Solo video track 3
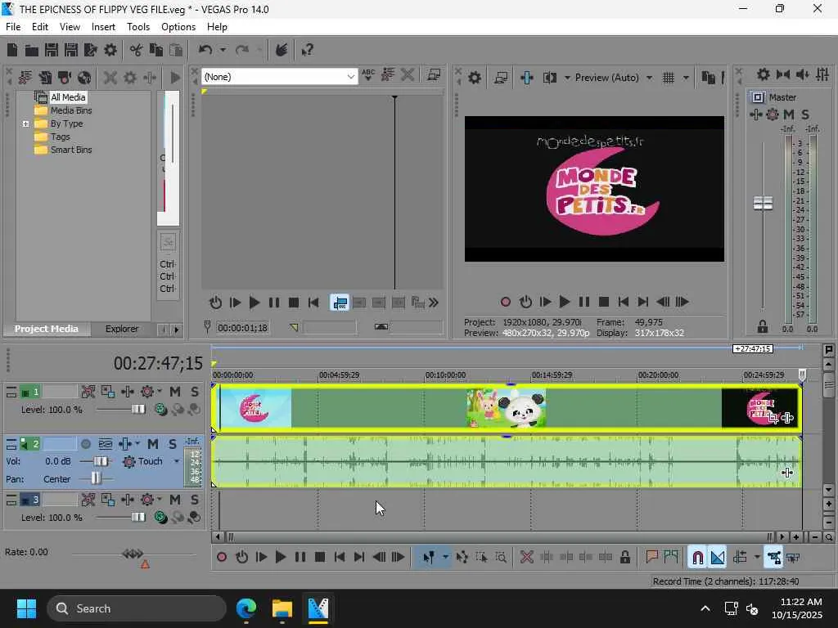This screenshot has height=628, width=838. 195,500
